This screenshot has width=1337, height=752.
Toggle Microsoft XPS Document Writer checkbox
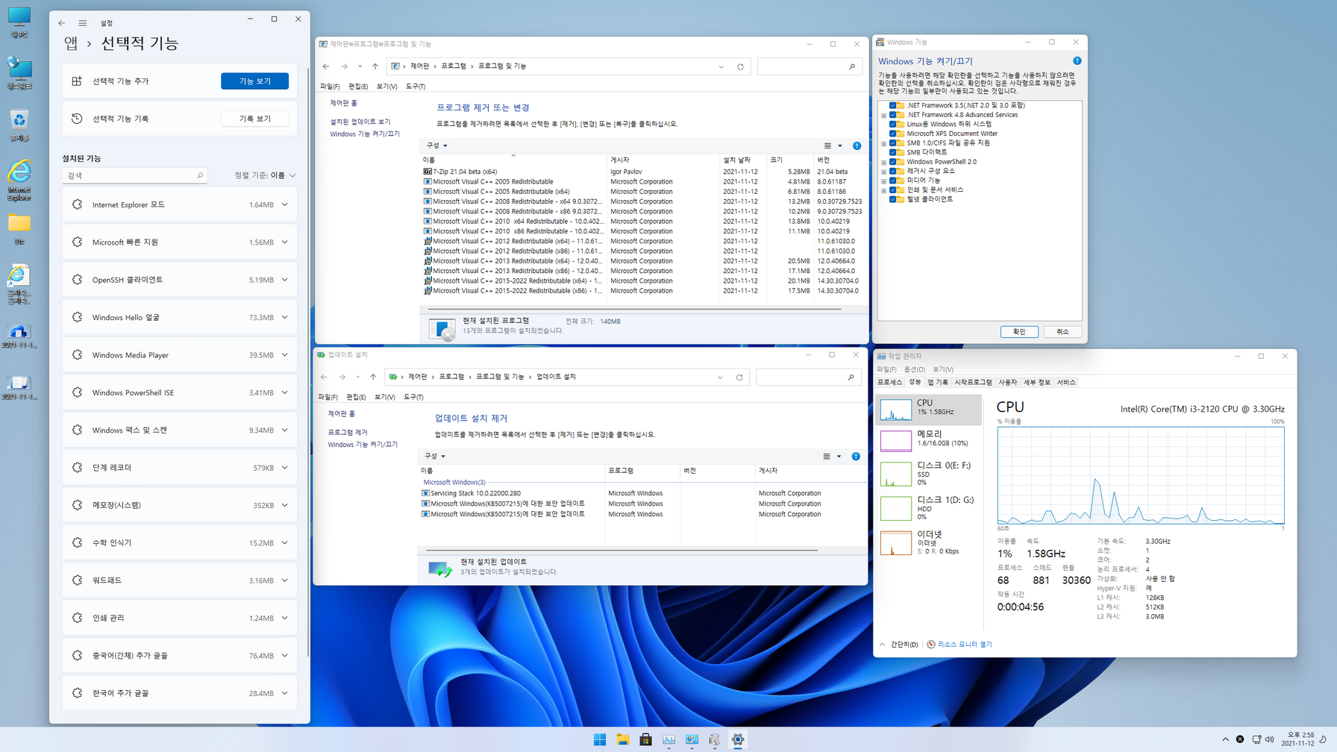pos(892,134)
